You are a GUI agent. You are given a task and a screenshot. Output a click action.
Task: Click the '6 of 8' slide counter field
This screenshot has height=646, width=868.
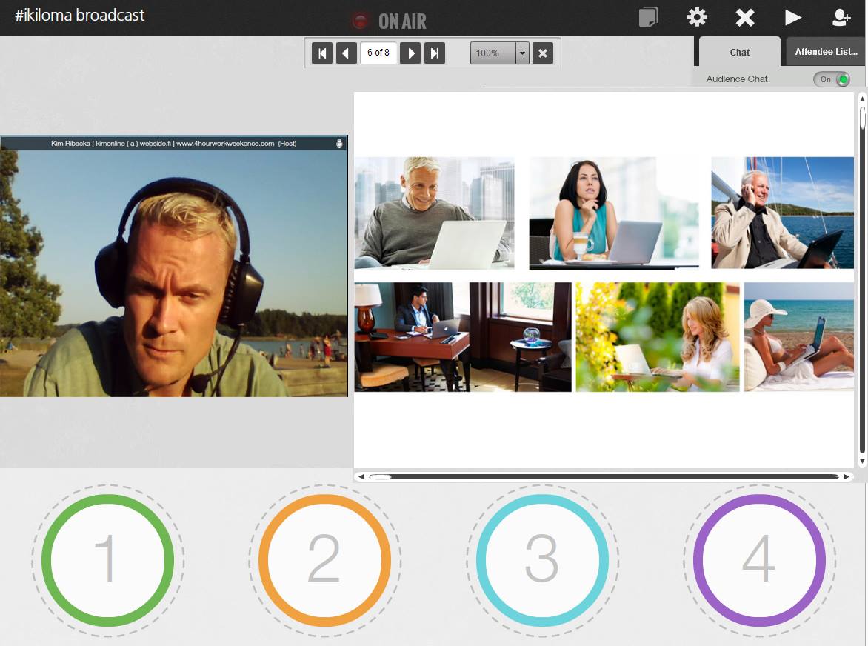(x=378, y=53)
